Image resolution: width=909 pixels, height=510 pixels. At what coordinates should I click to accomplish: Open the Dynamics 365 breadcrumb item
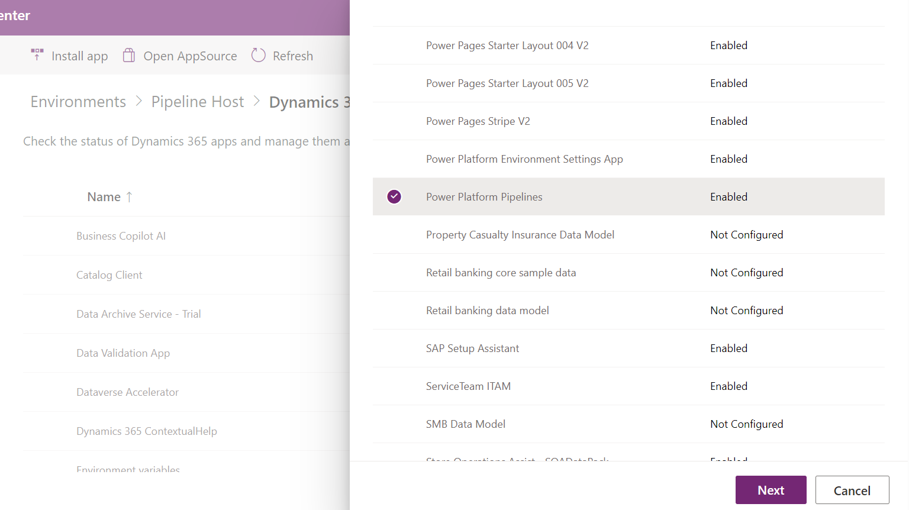tap(310, 101)
